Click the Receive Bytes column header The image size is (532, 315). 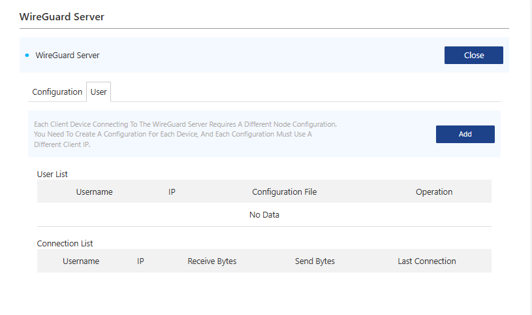[x=211, y=261]
